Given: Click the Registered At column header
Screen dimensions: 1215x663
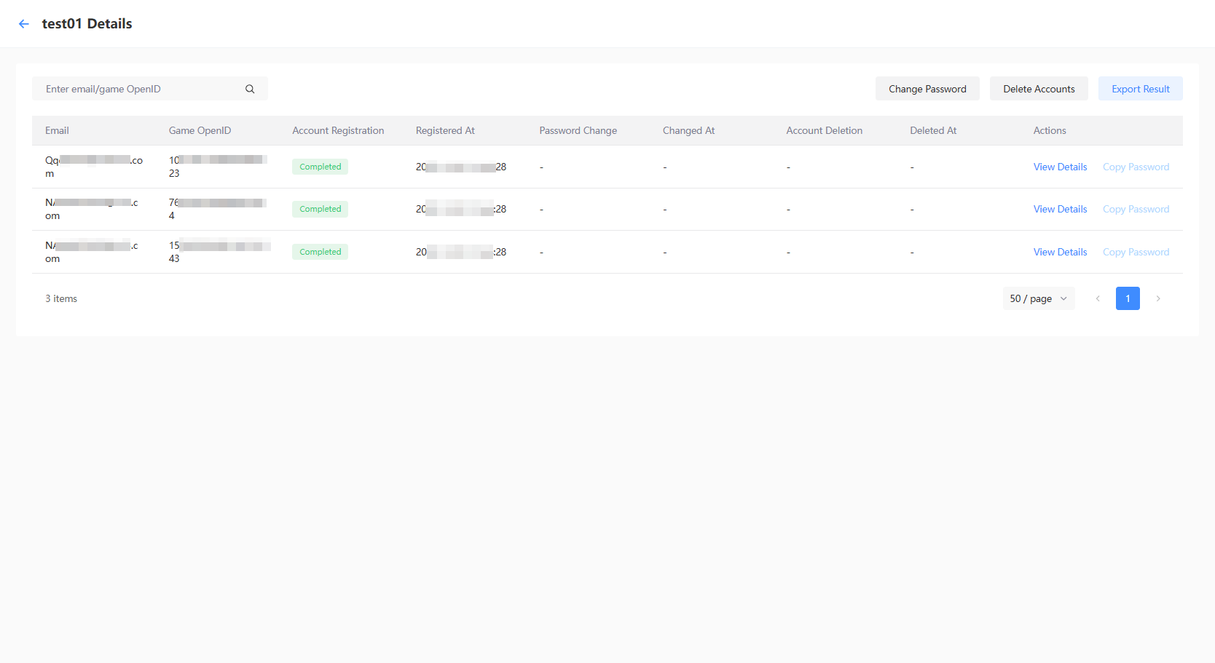Looking at the screenshot, I should 444,130.
